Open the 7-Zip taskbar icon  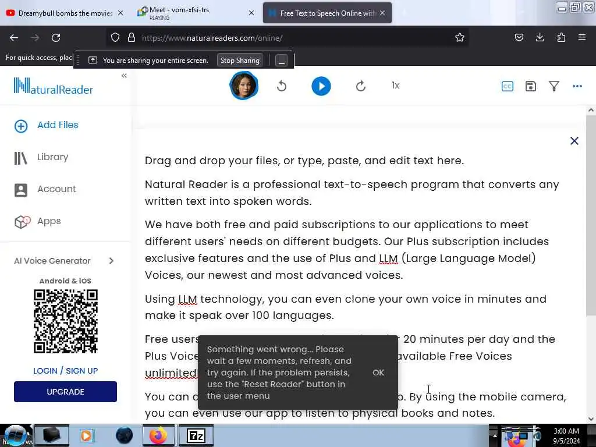[x=196, y=435]
